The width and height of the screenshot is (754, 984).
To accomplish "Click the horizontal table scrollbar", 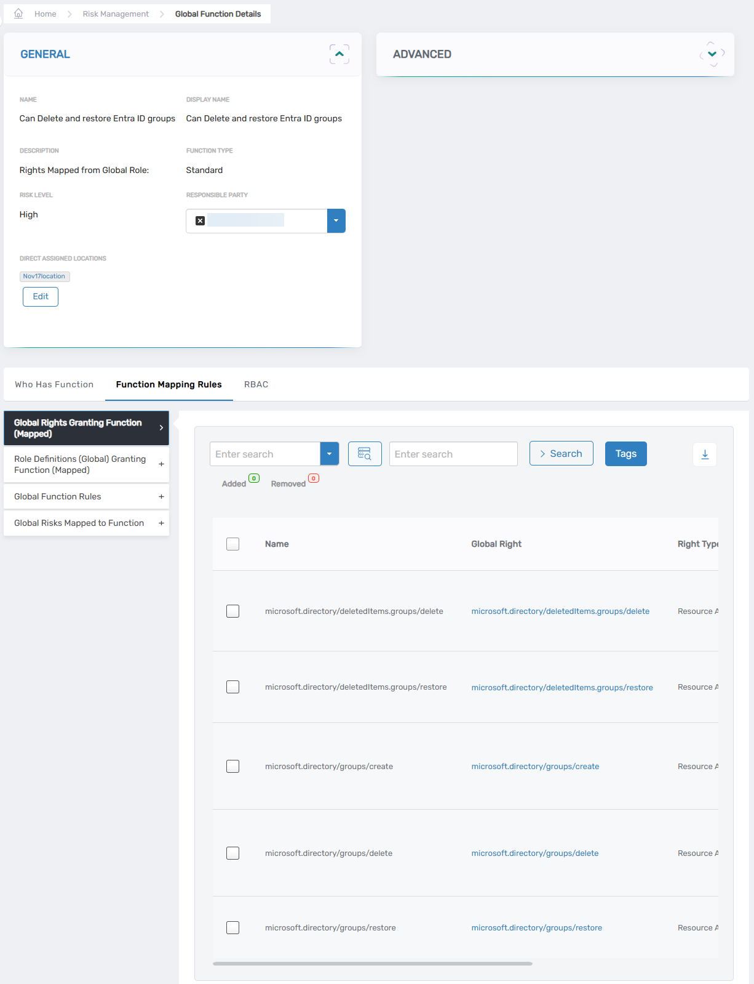I will (x=372, y=964).
